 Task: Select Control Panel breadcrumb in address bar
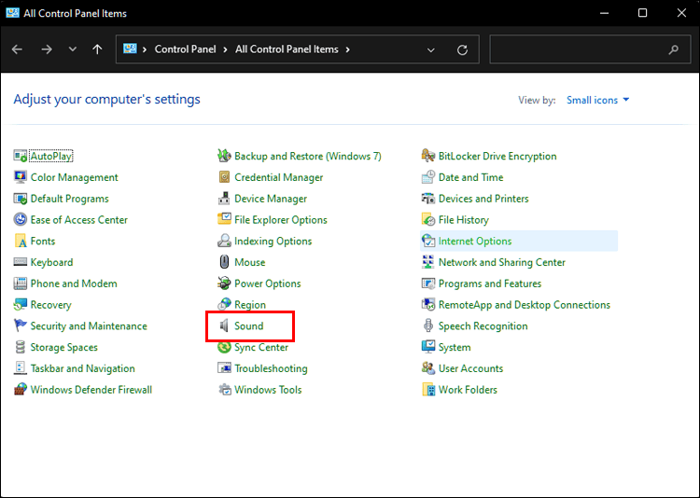tap(186, 49)
